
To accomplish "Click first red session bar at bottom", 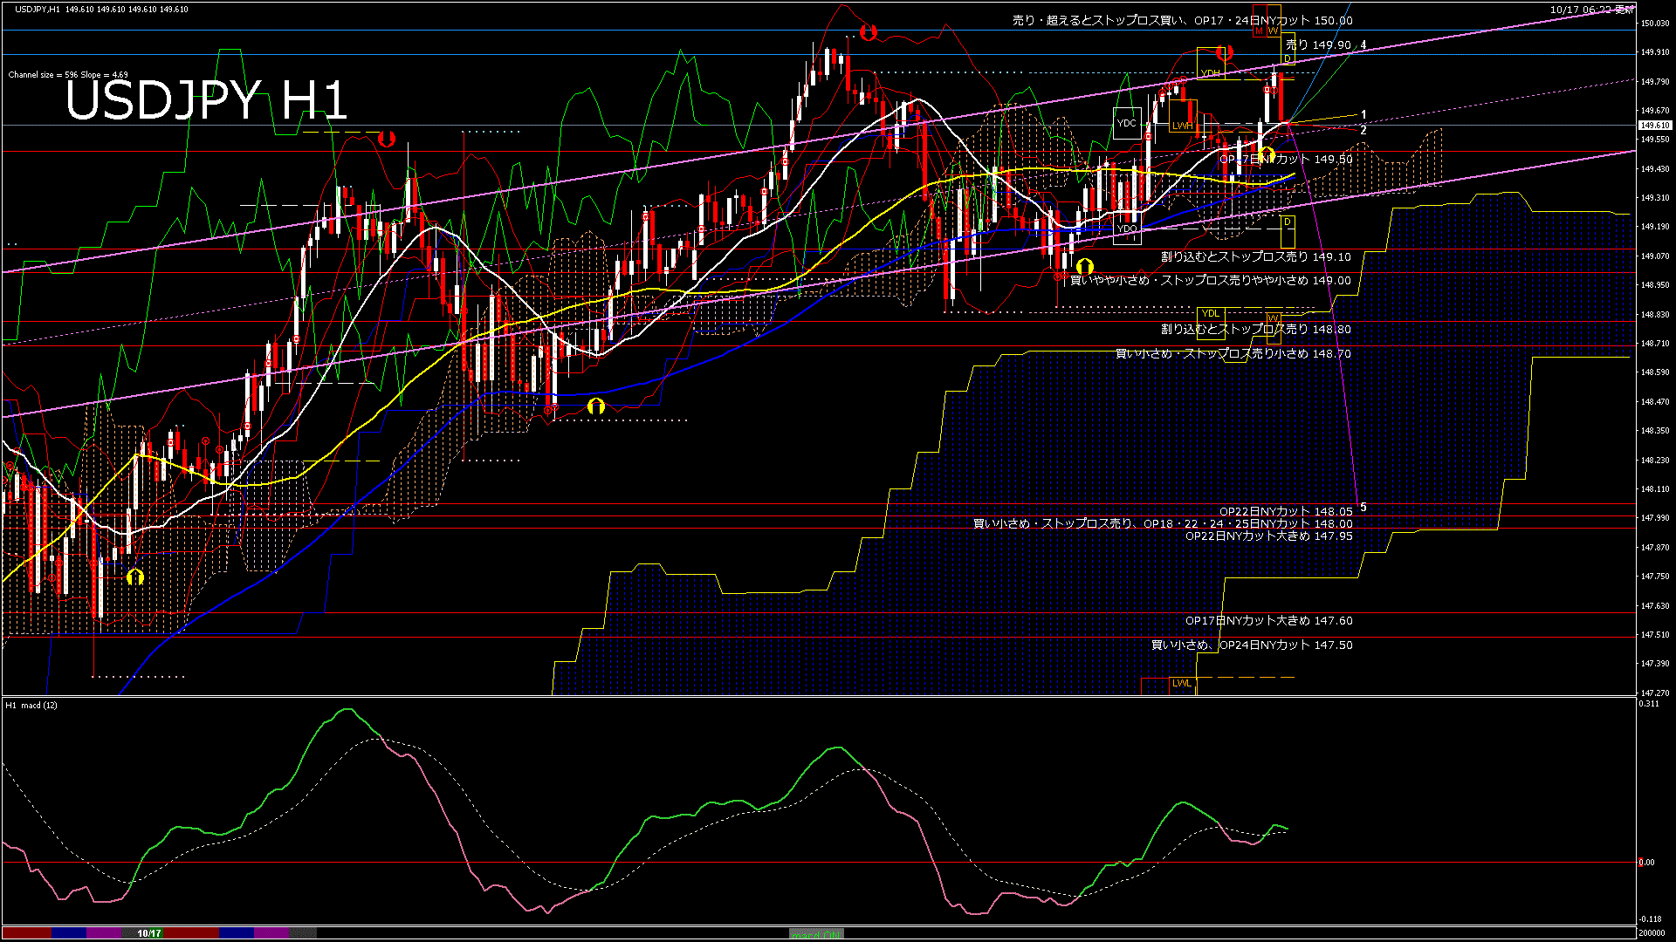I will [x=26, y=933].
